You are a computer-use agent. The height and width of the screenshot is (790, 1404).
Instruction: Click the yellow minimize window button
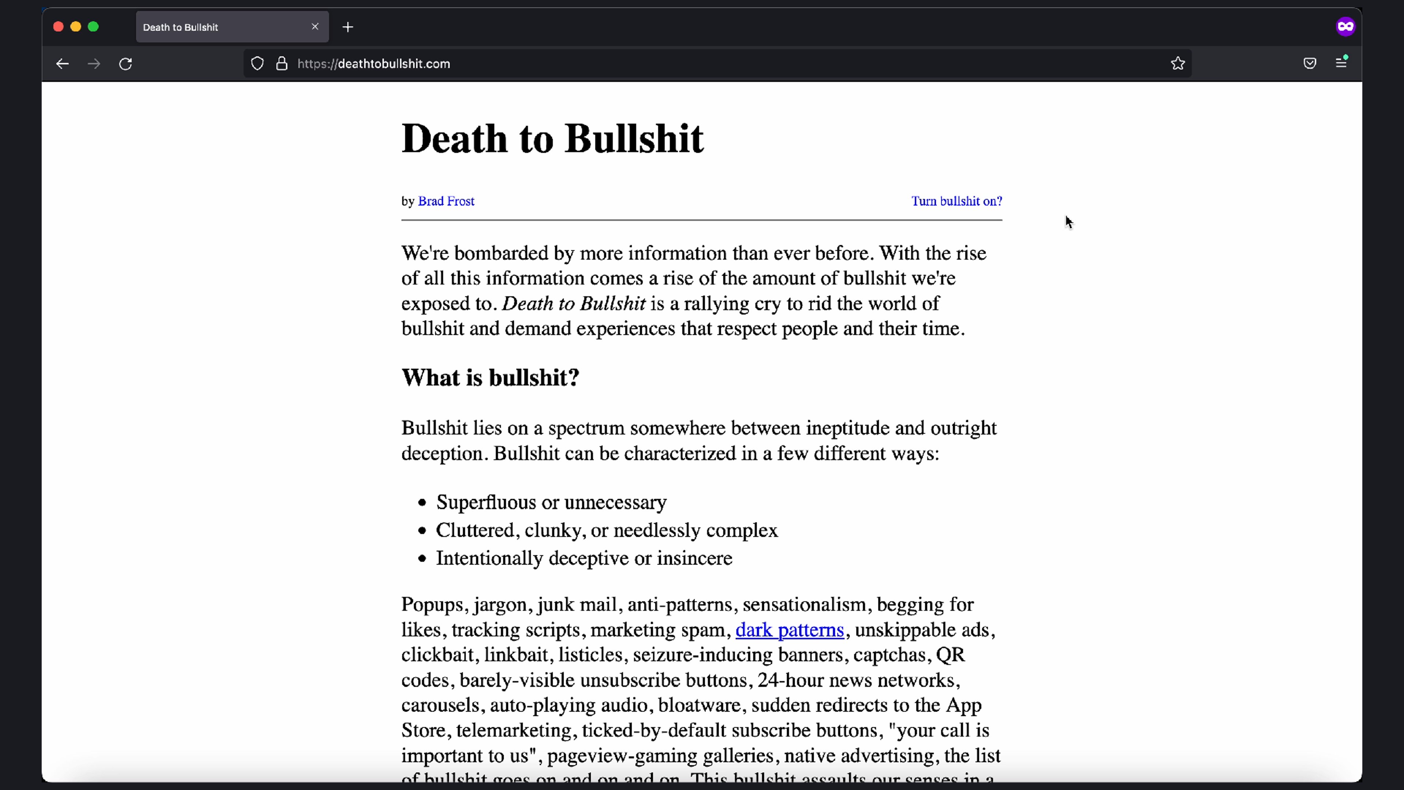76,27
